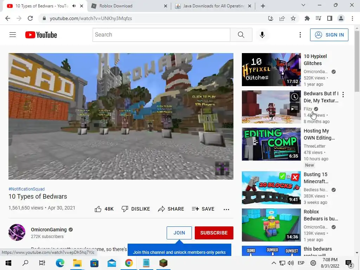Click the search magnifier button
Screen dimensions: 360x270
241,35
